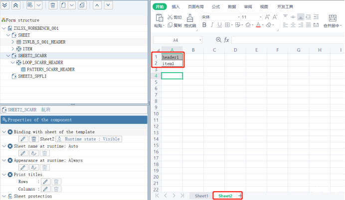Image resolution: width=345 pixels, height=200 pixels.
Task: Click the Expand all nodes double-chevron icon
Action: tap(4, 5)
